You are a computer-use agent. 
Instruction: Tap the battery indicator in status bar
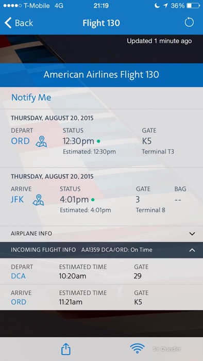193,6
